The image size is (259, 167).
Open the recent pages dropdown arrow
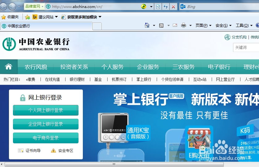(x=19, y=7)
